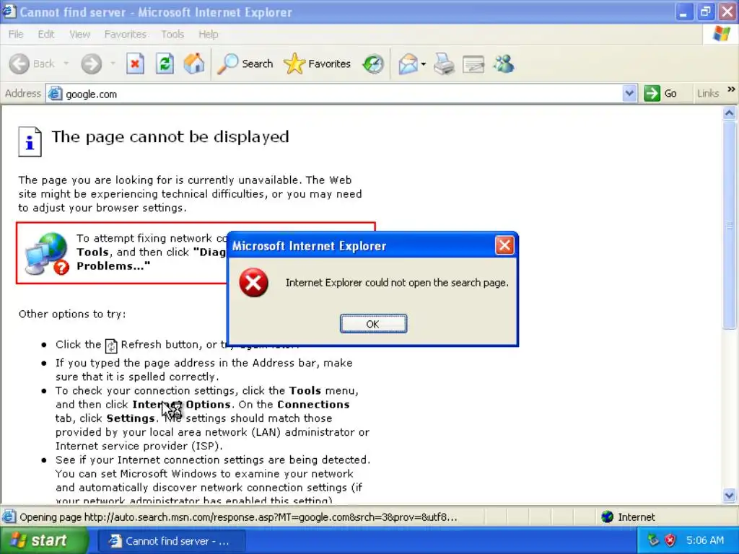Open the Search toolbar button
The height and width of the screenshot is (554, 739).
(245, 63)
